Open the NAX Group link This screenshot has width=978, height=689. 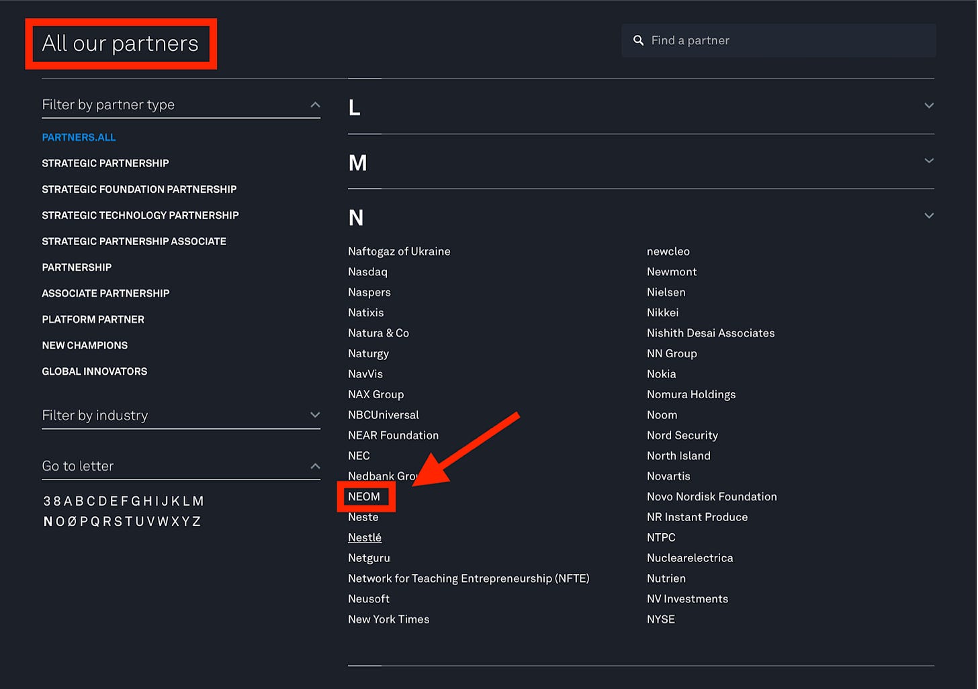[x=376, y=395]
